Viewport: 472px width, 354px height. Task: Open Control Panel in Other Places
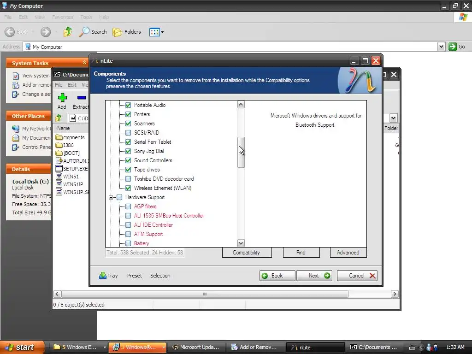click(x=31, y=147)
